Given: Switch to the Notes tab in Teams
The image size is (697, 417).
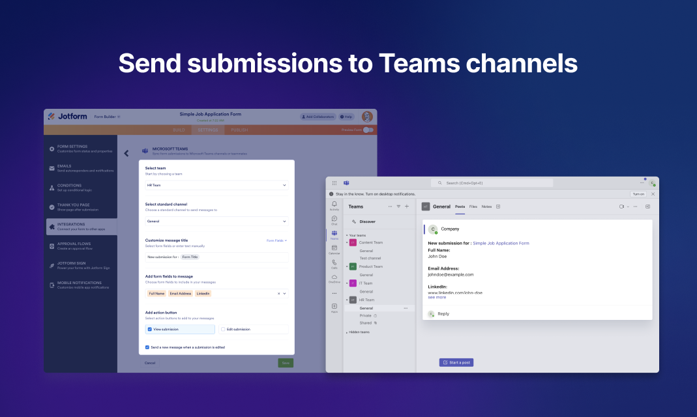Looking at the screenshot, I should point(487,207).
